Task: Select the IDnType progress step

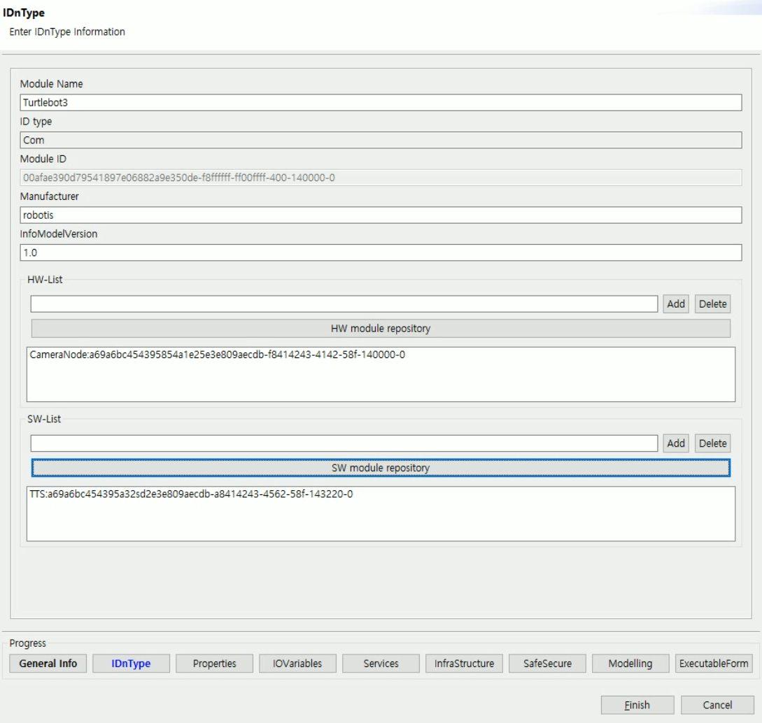Action: pyautogui.click(x=131, y=663)
